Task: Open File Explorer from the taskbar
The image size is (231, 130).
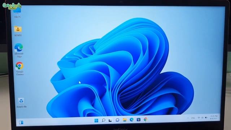Action: coord(125,120)
